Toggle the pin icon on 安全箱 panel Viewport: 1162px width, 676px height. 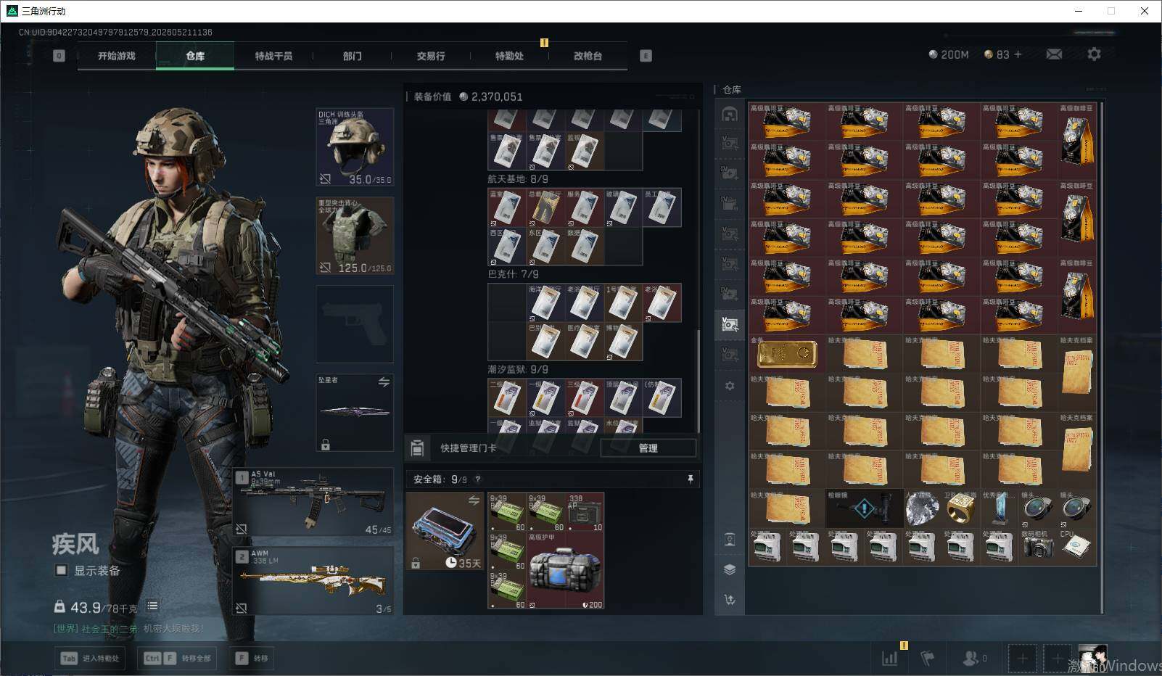click(x=690, y=479)
